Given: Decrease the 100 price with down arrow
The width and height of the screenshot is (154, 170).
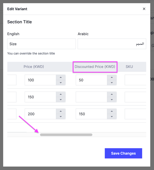Looking at the screenshot, I should pos(61,83).
